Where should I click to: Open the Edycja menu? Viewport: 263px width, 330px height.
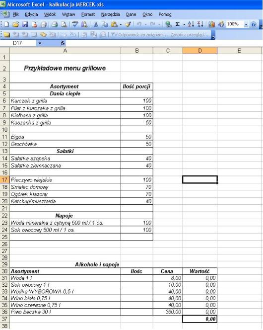(31, 14)
